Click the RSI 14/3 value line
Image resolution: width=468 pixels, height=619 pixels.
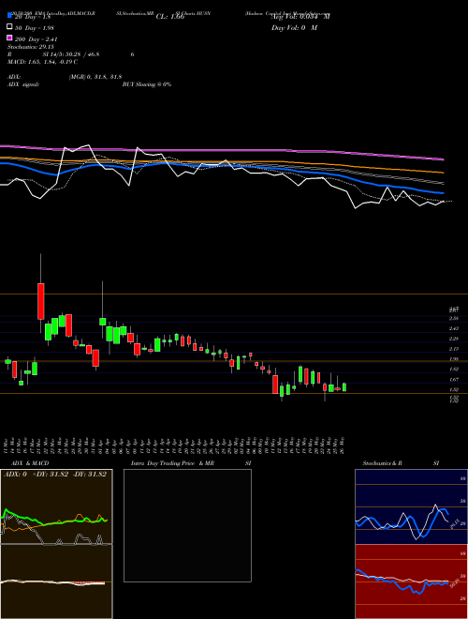pos(71,54)
